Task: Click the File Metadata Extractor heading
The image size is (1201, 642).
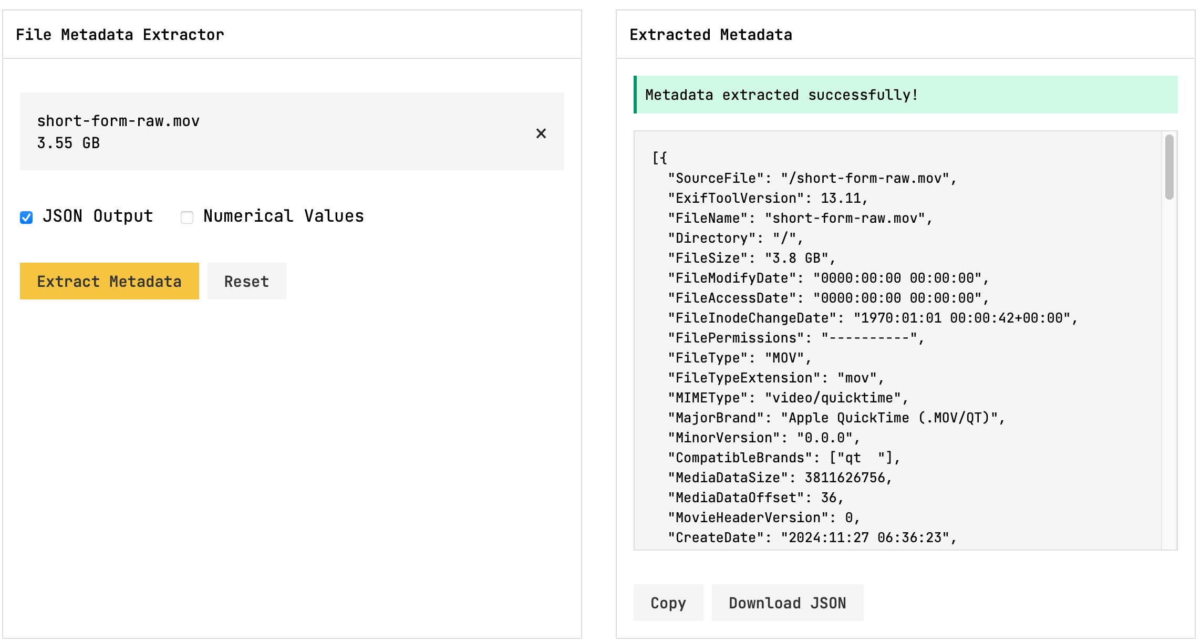Action: (120, 35)
